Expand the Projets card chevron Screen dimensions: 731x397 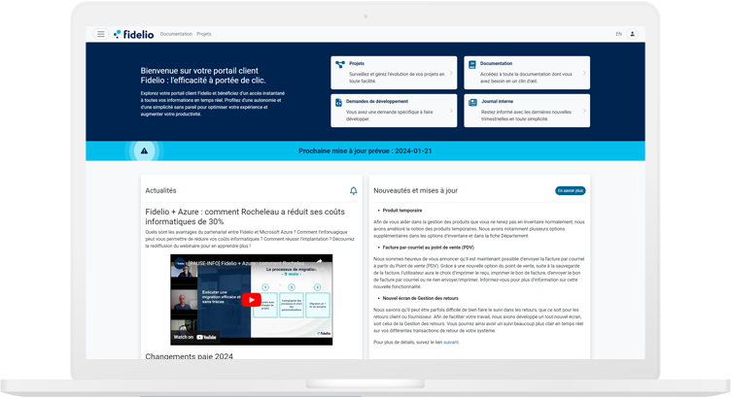(x=451, y=73)
